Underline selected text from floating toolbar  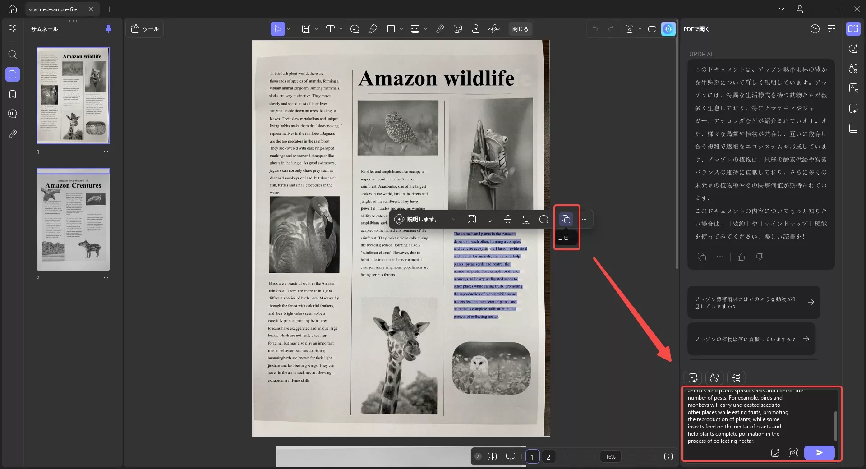(490, 219)
